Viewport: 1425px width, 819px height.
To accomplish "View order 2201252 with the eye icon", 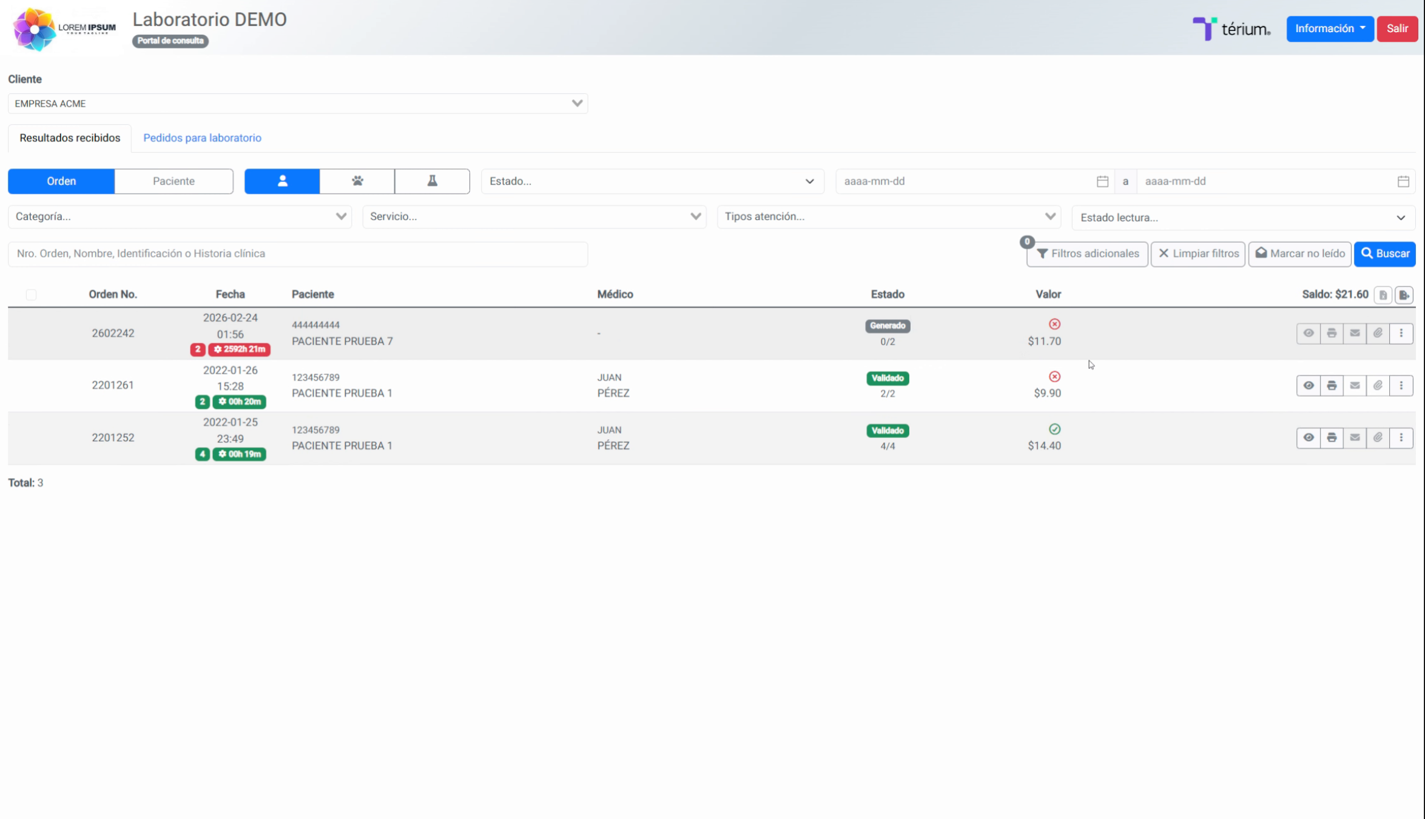I will (x=1309, y=437).
